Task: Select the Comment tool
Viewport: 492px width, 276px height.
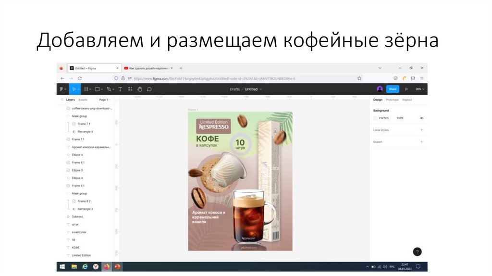Action: pyautogui.click(x=149, y=89)
